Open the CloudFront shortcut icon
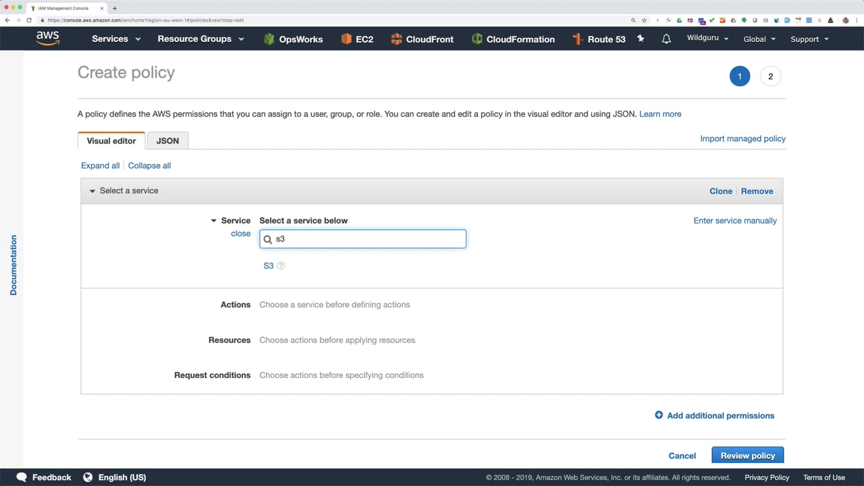Image resolution: width=864 pixels, height=486 pixels. click(x=396, y=39)
